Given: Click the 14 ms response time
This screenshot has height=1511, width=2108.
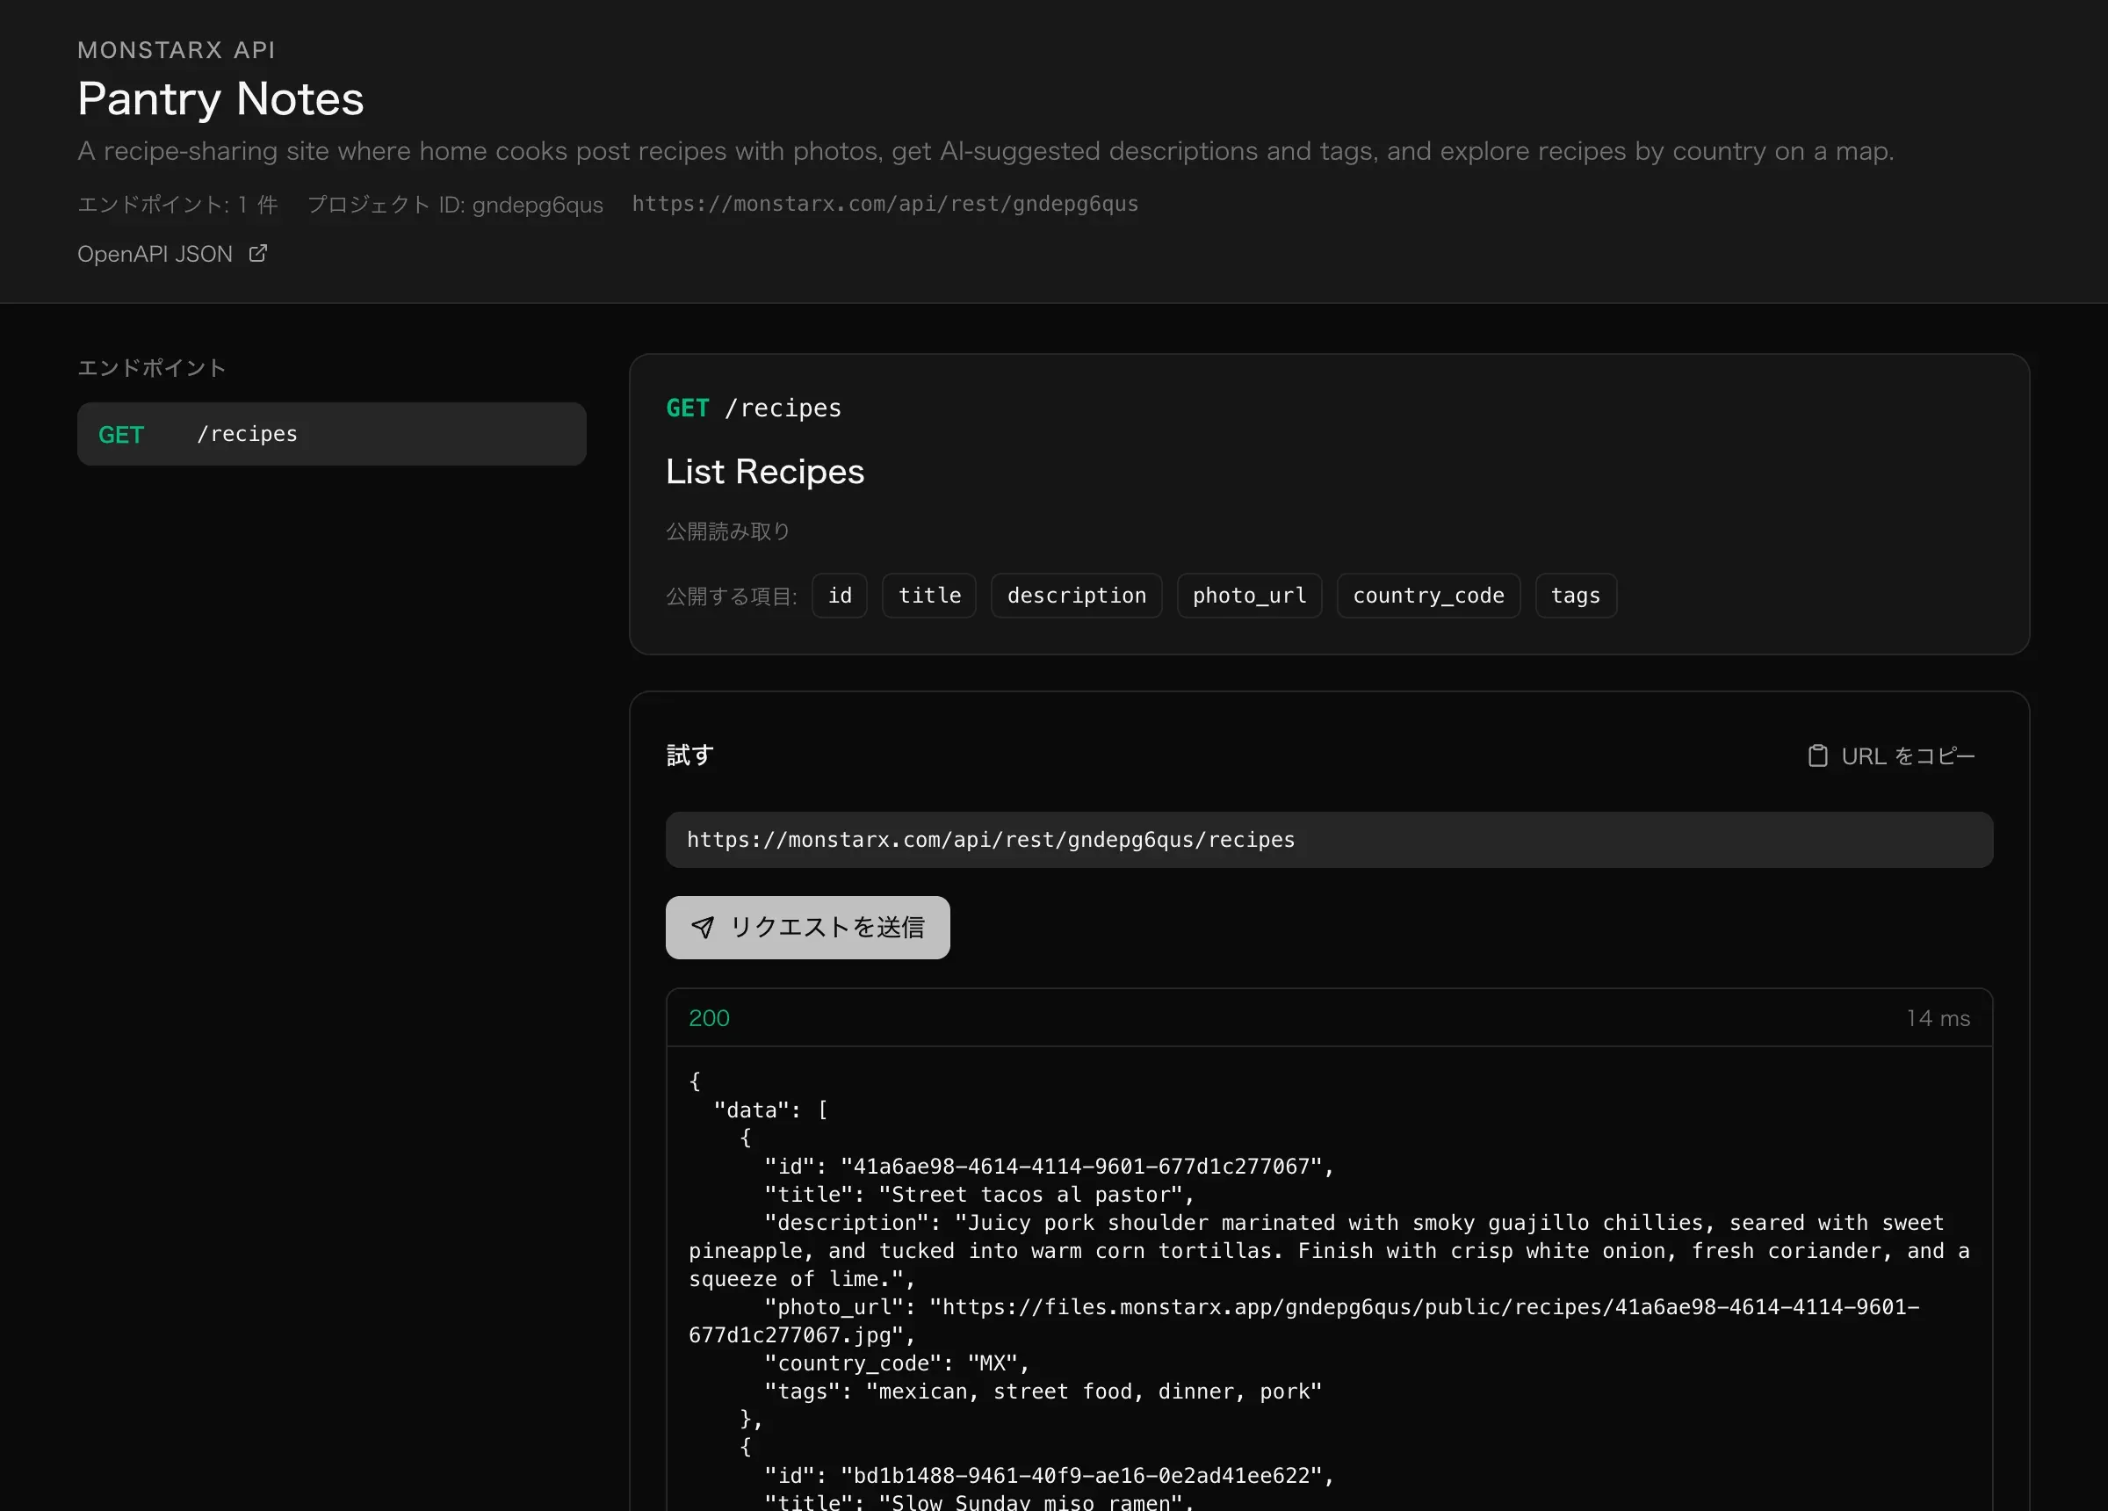Looking at the screenshot, I should click(x=1938, y=1018).
